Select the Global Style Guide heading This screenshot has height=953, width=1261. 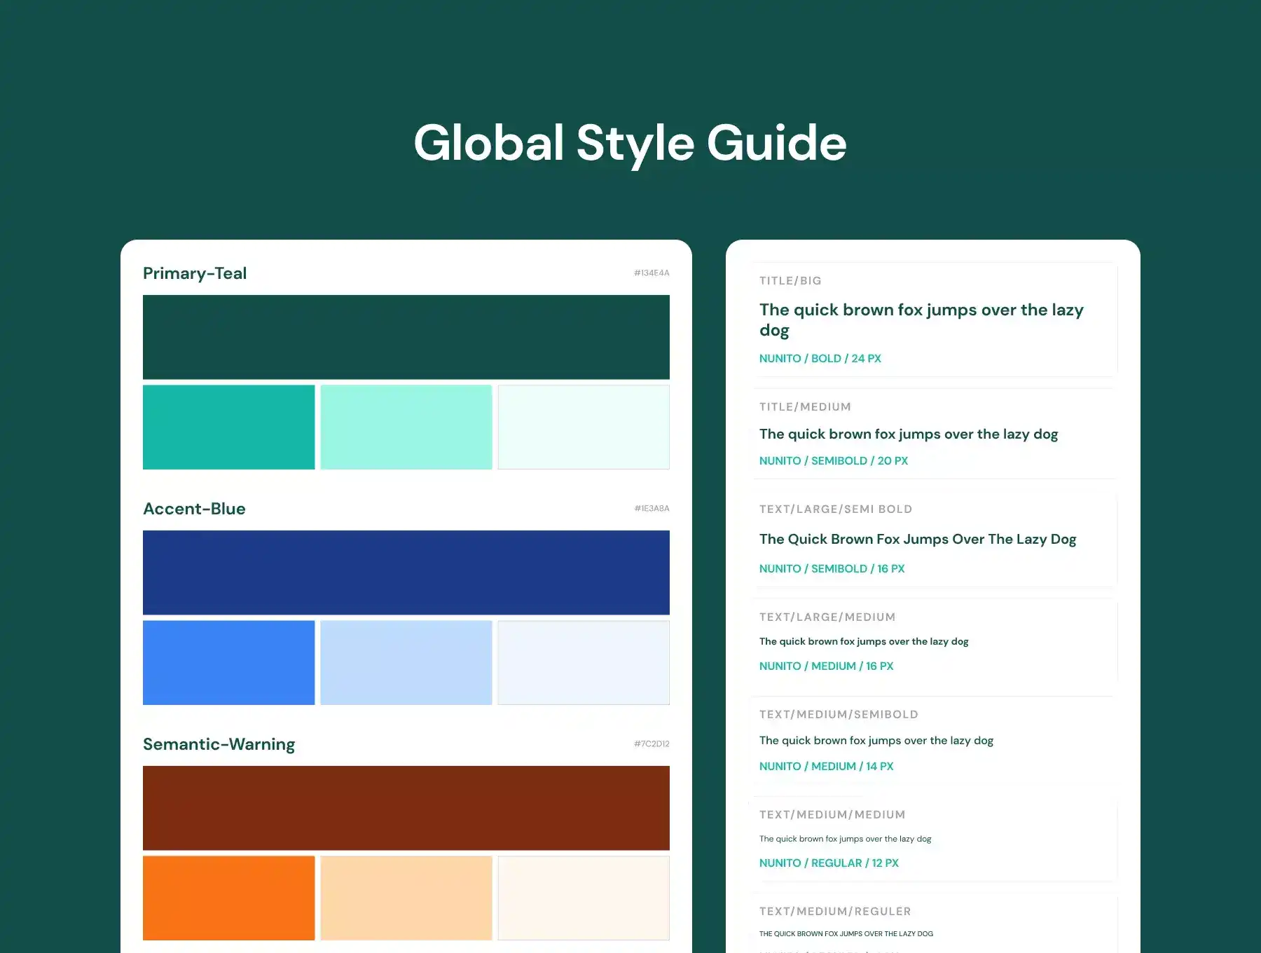pyautogui.click(x=630, y=143)
